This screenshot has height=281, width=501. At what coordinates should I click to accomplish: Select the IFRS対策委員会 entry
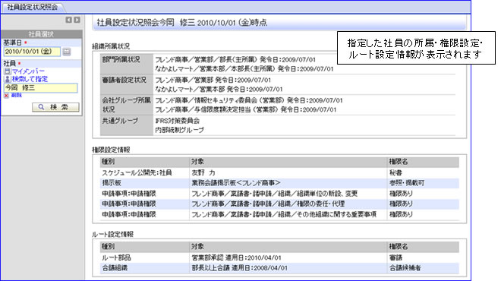pyautogui.click(x=178, y=121)
